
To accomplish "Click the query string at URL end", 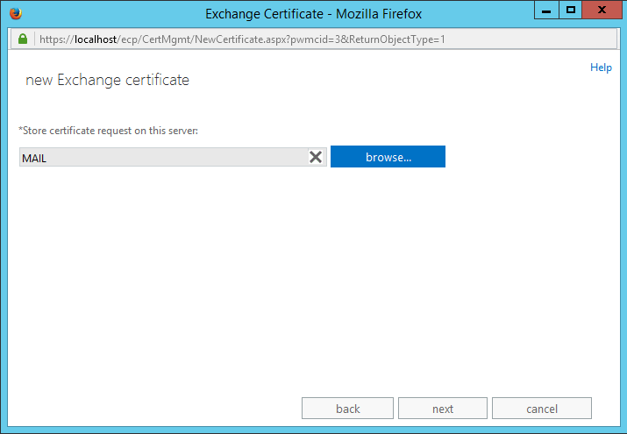I will point(372,40).
